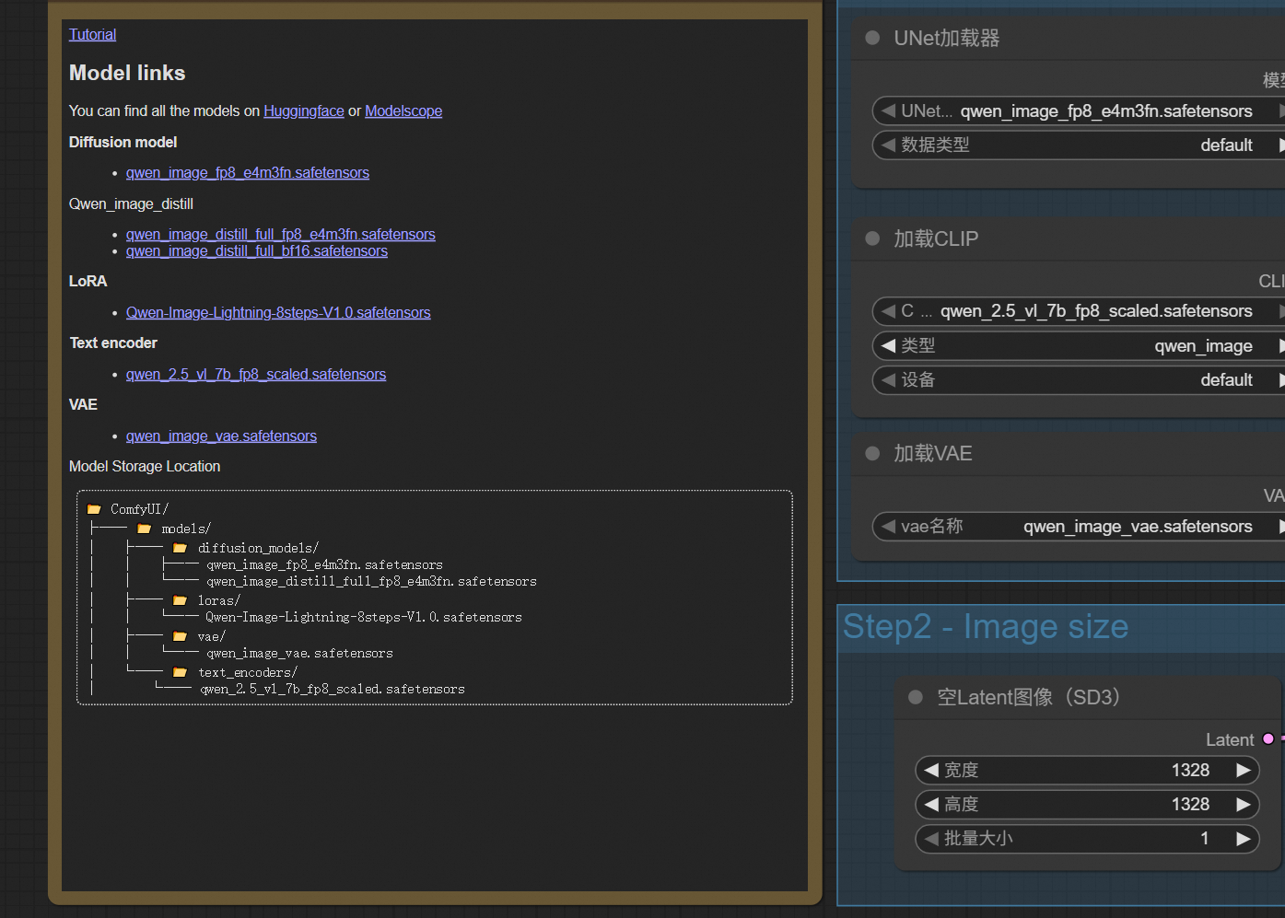Click the UNet加载器 node title
This screenshot has height=918, width=1285.
pyautogui.click(x=946, y=38)
